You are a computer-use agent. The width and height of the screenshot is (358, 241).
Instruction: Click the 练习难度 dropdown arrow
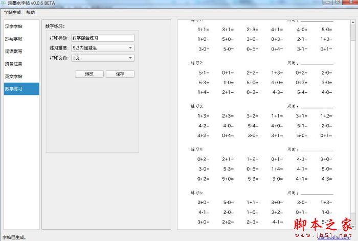[130, 48]
